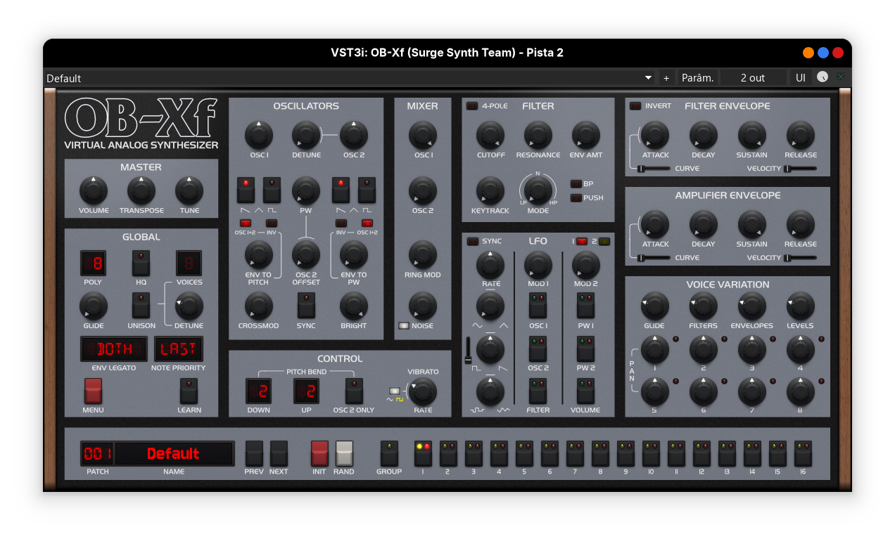Image resolution: width=895 pixels, height=539 pixels.
Task: Open the Default preset dropdown
Action: [x=349, y=78]
